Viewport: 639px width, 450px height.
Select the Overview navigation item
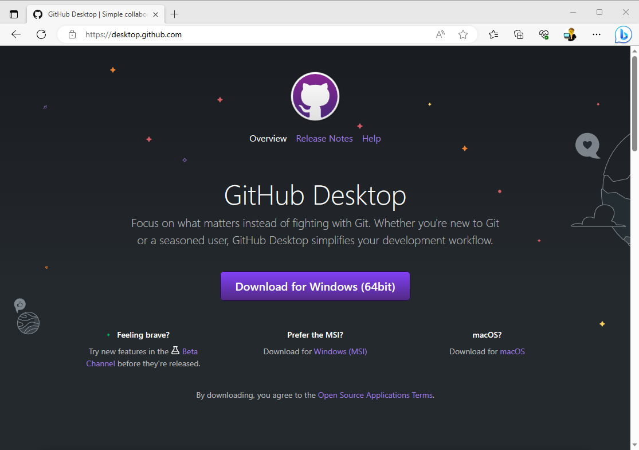(268, 139)
